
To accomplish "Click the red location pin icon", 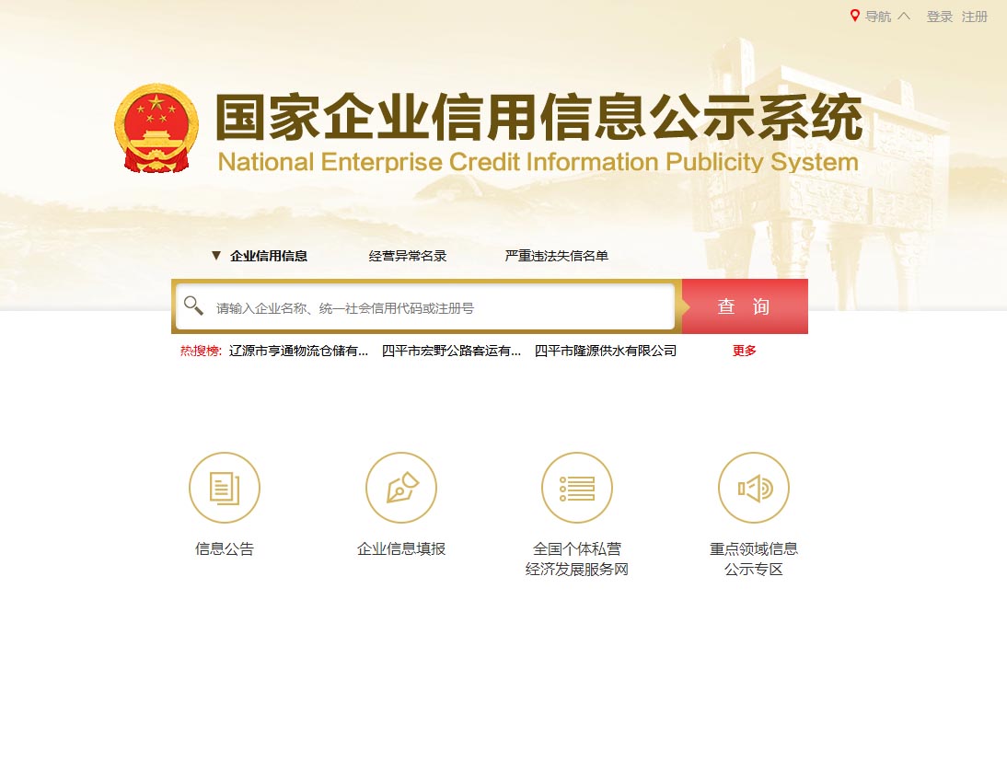I will coord(854,16).
